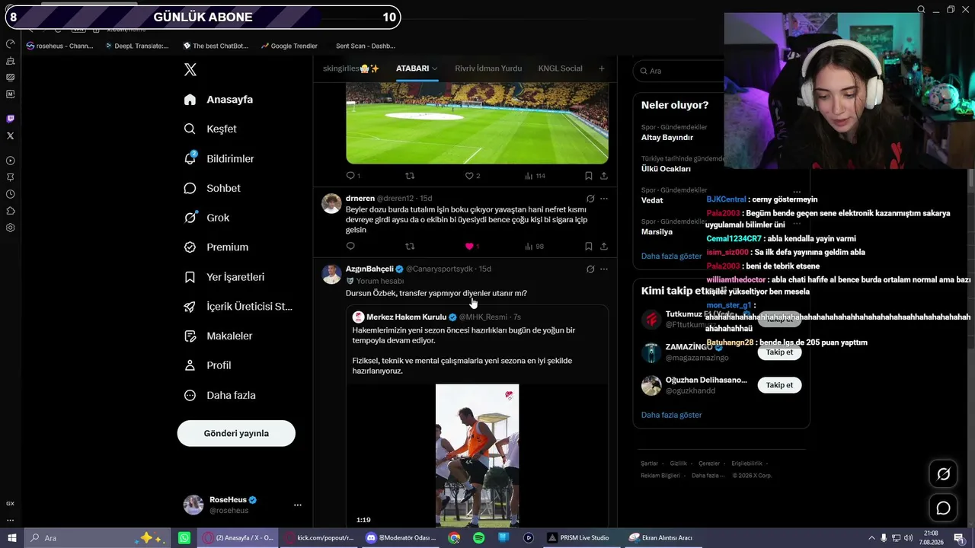View analytics on drneren's post

click(x=534, y=247)
